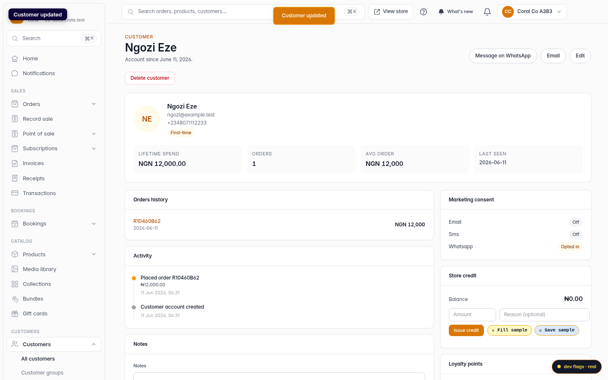Click Issue credit button
Screen dimensions: 608x380
[x=466, y=330]
